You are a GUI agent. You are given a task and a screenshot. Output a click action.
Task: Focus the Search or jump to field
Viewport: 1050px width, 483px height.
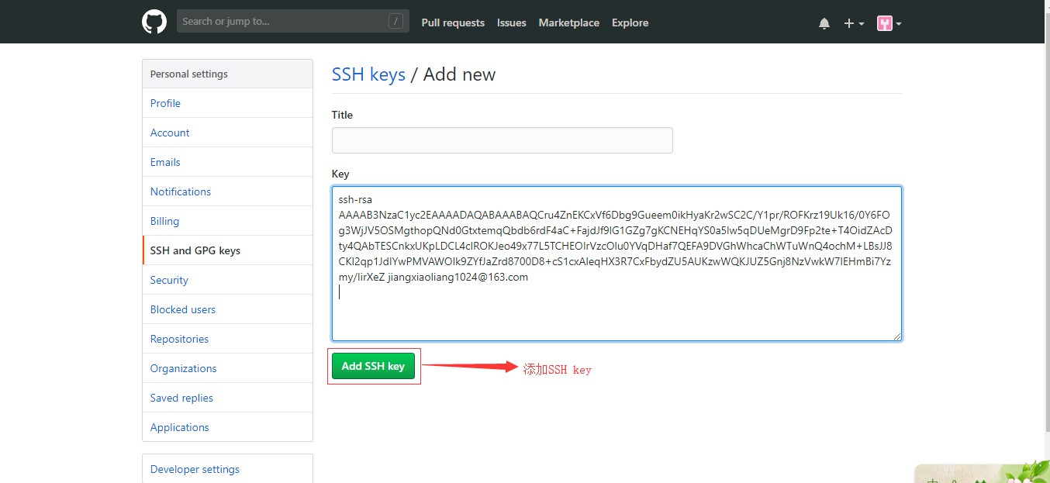(292, 22)
